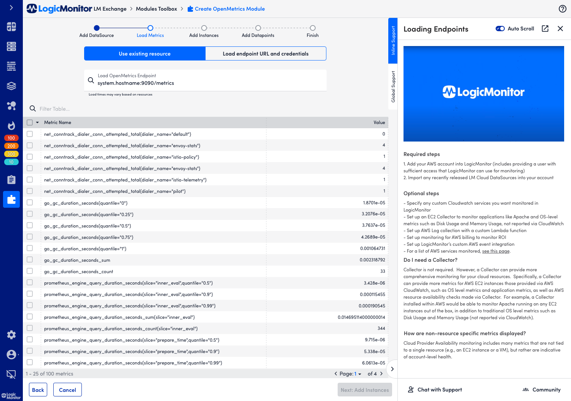Open the select-all checkbox dropdown arrow
This screenshot has height=401, width=571.
37,123
